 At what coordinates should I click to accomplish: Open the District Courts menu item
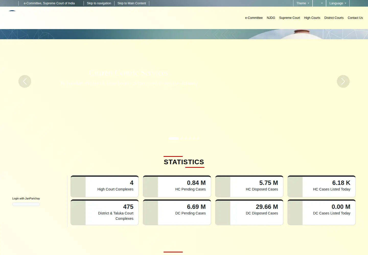pos(334,18)
